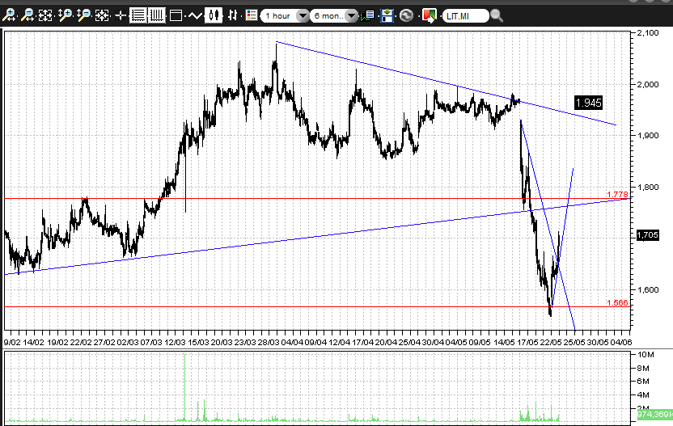673x426 pixels.
Task: Click the expand-to-fit arrows icon
Action: 45,16
